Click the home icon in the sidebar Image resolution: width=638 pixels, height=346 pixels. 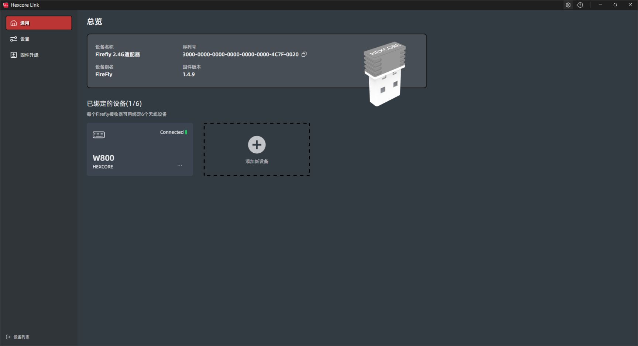click(x=14, y=23)
